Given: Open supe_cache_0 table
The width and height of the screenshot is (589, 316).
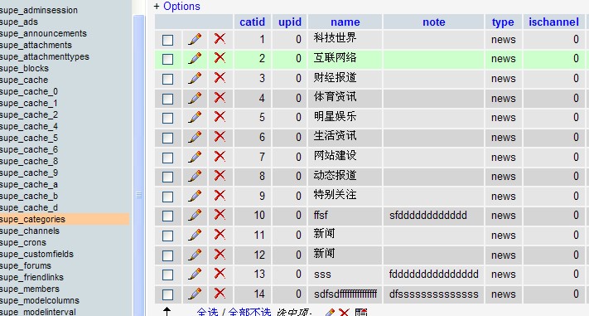Looking at the screenshot, I should click(x=29, y=91).
